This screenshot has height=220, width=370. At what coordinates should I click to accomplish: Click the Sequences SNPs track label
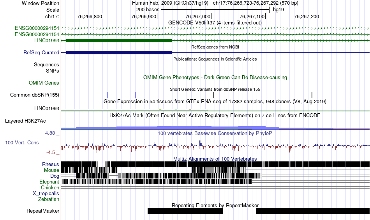click(x=46, y=68)
